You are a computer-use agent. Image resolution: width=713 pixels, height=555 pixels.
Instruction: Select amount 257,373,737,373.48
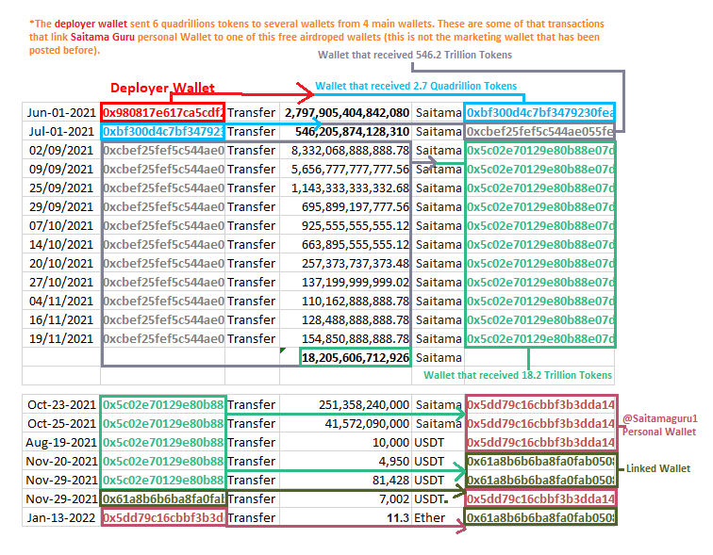[x=346, y=264]
